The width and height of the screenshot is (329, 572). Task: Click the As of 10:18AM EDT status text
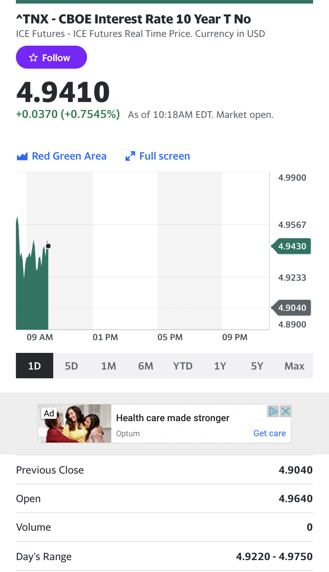click(201, 115)
